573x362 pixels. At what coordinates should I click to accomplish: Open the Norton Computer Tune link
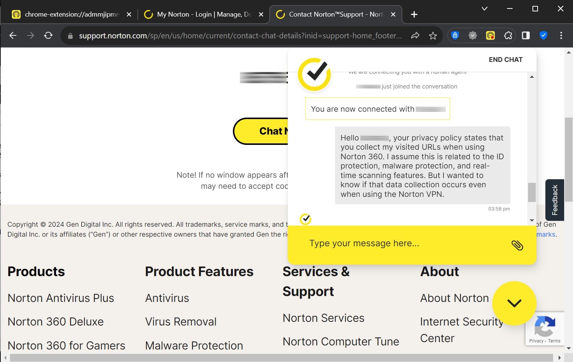click(x=340, y=342)
